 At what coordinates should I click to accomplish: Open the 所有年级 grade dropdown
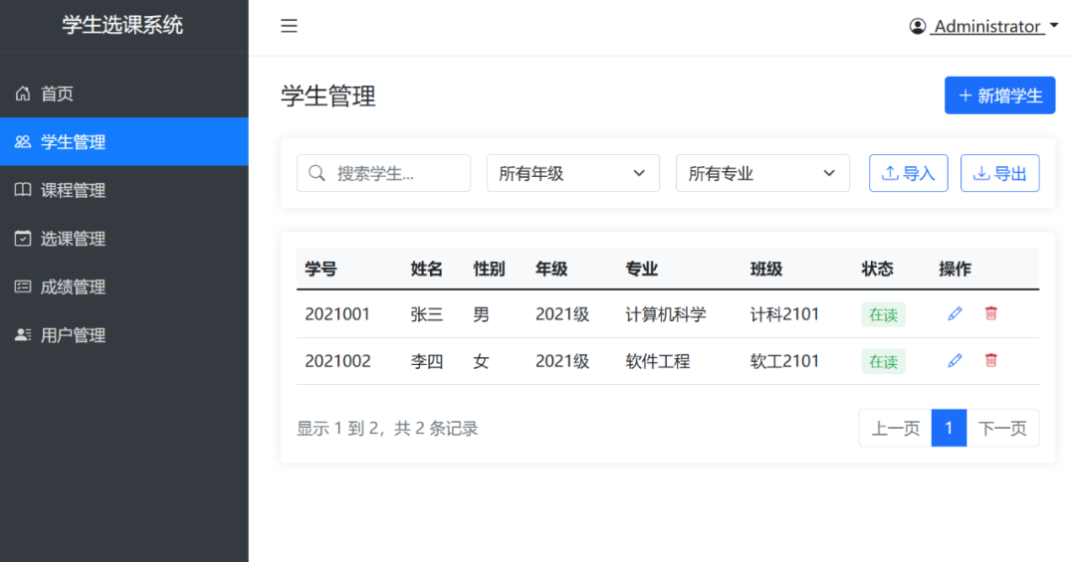pos(573,173)
